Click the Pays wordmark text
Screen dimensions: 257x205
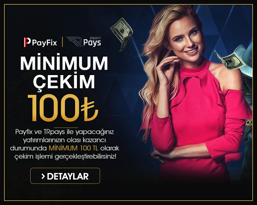pyautogui.click(x=92, y=43)
